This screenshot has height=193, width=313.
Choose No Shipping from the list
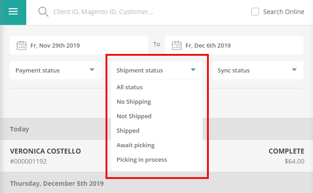coord(134,101)
